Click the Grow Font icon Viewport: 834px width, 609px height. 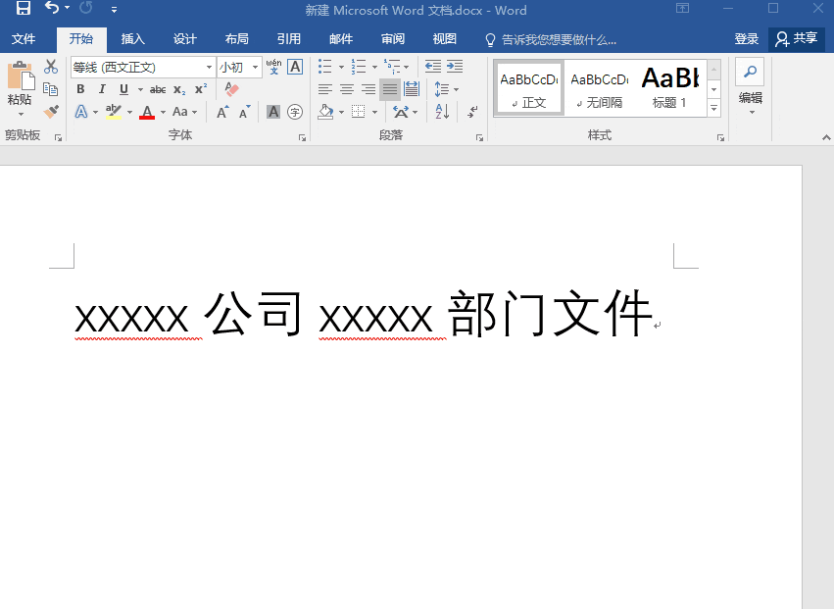click(x=222, y=113)
